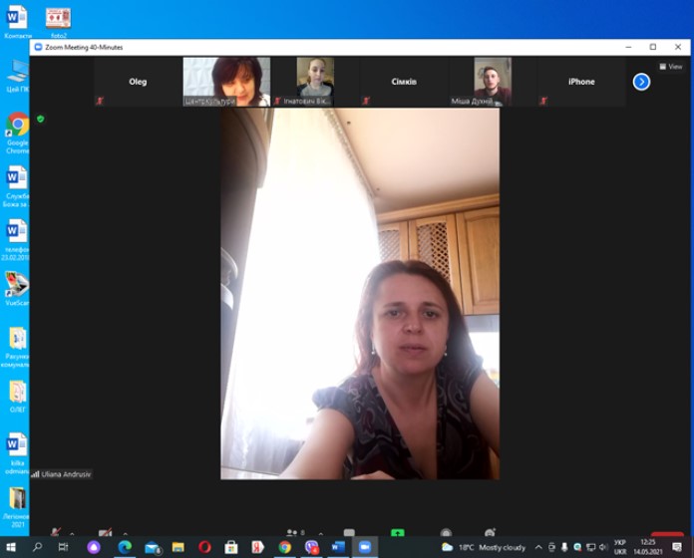The height and width of the screenshot is (558, 694).
Task: Open Windows Start menu
Action: click(x=11, y=547)
